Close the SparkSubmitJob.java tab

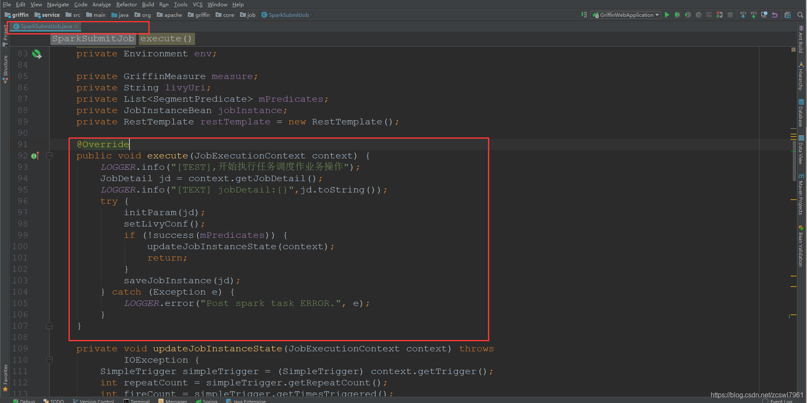[76, 26]
